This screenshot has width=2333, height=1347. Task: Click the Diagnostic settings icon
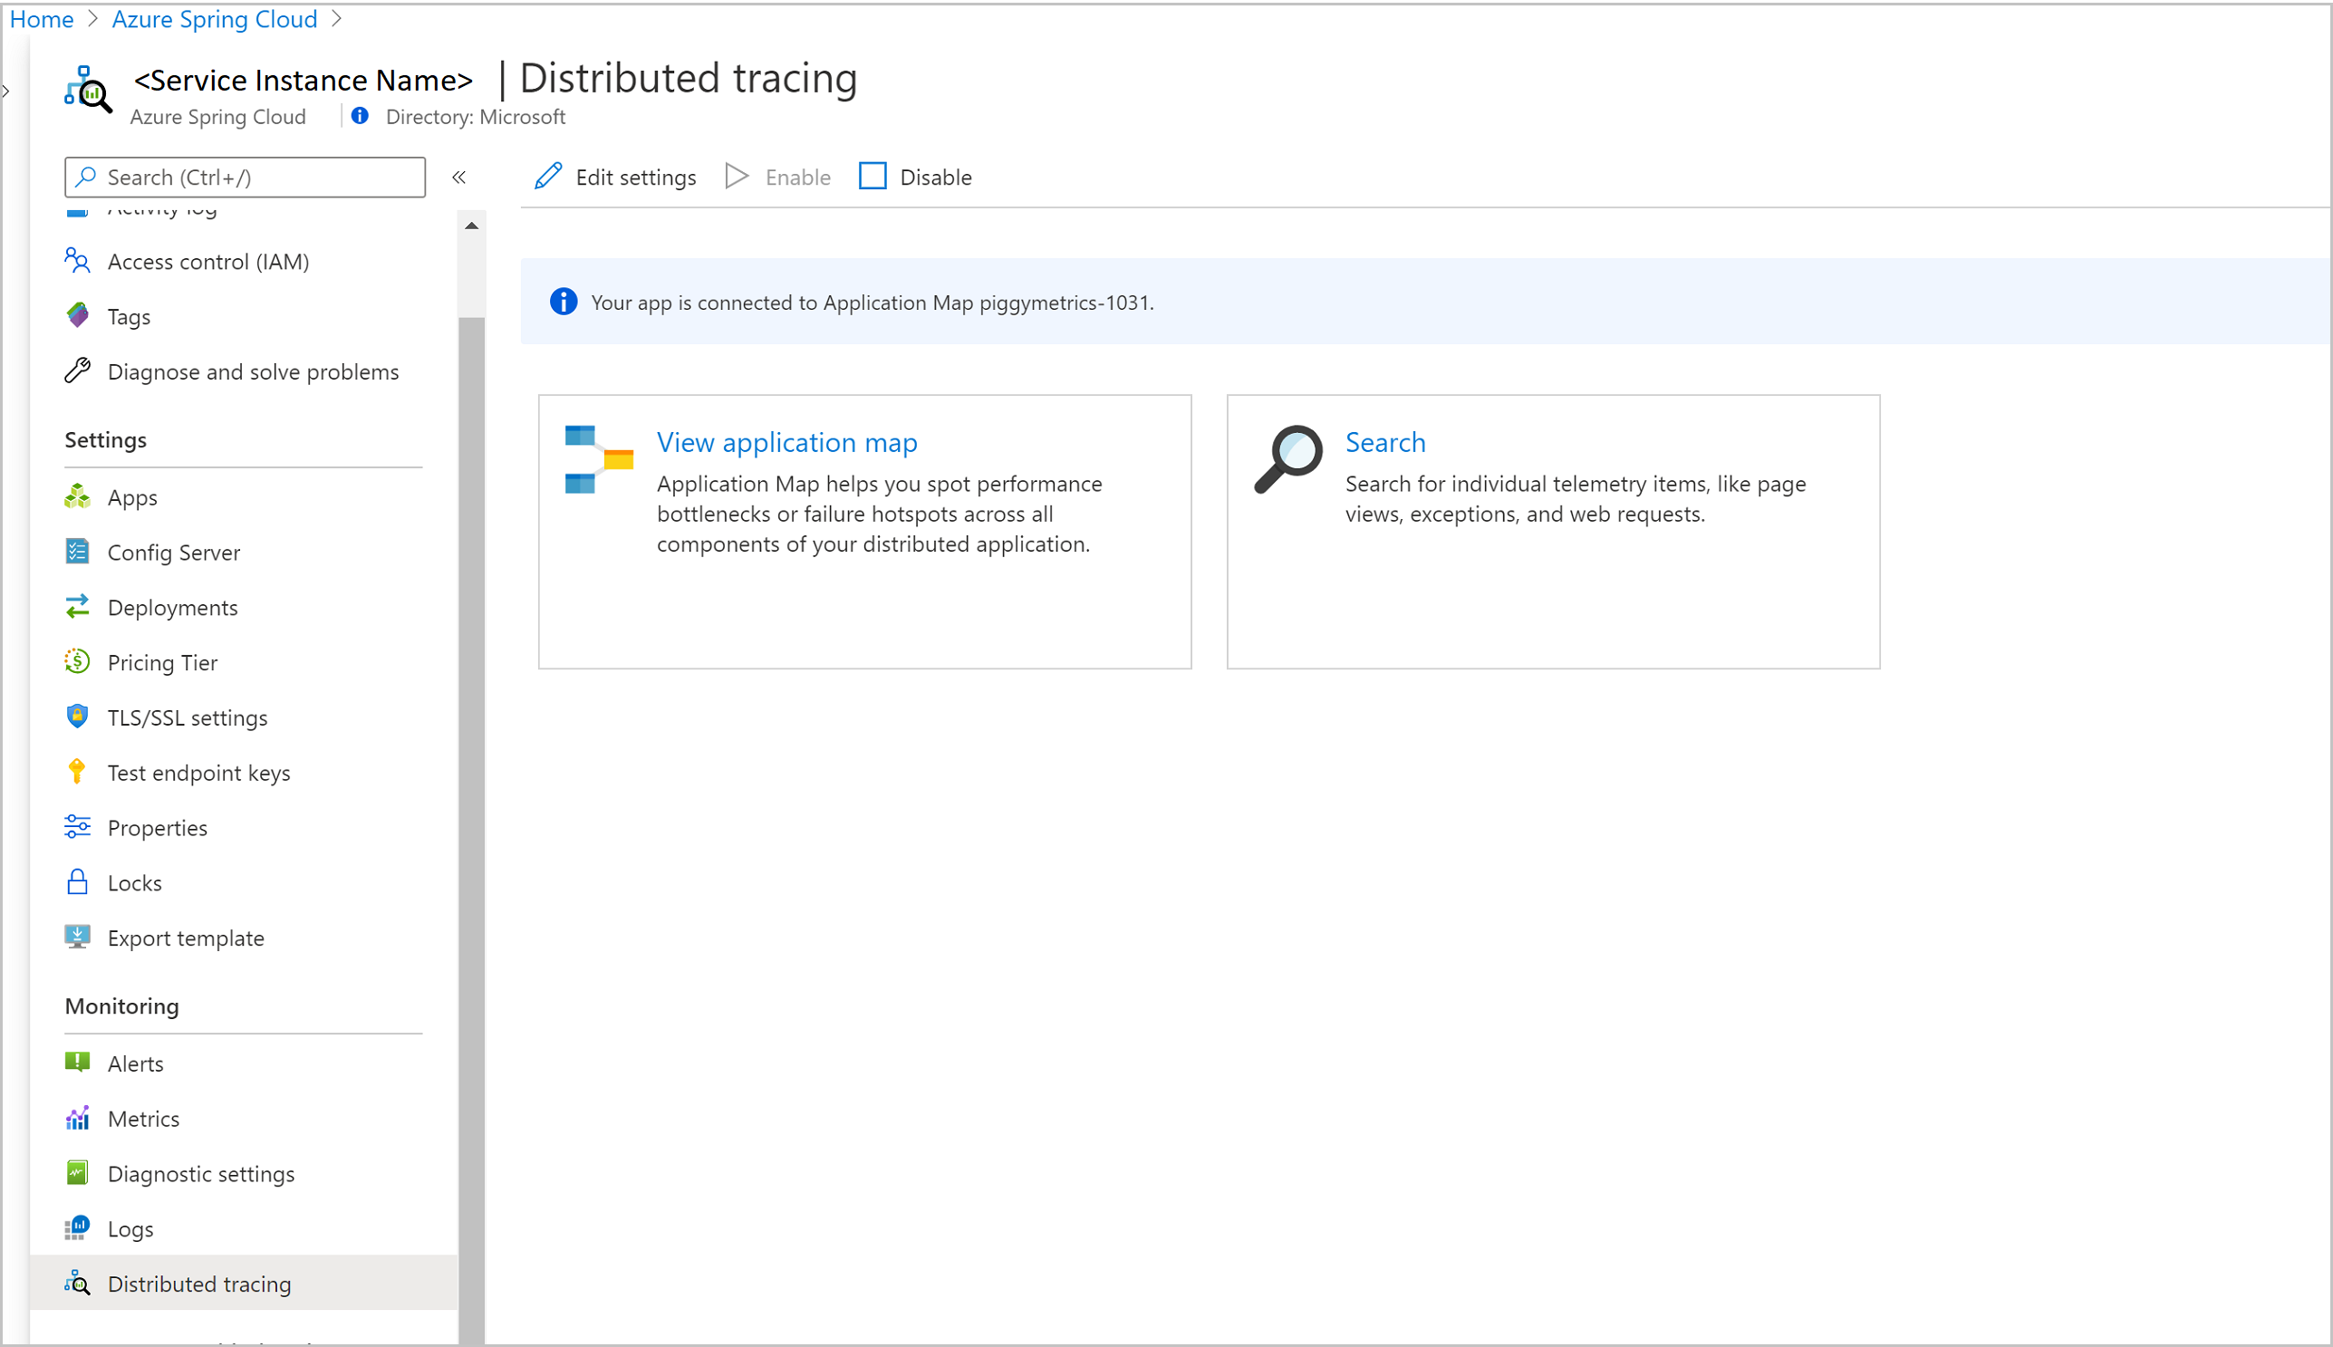tap(78, 1173)
